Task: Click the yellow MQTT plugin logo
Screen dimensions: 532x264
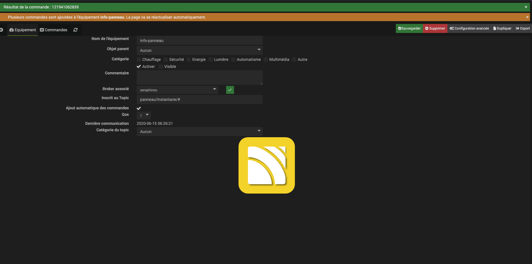Action: click(266, 165)
